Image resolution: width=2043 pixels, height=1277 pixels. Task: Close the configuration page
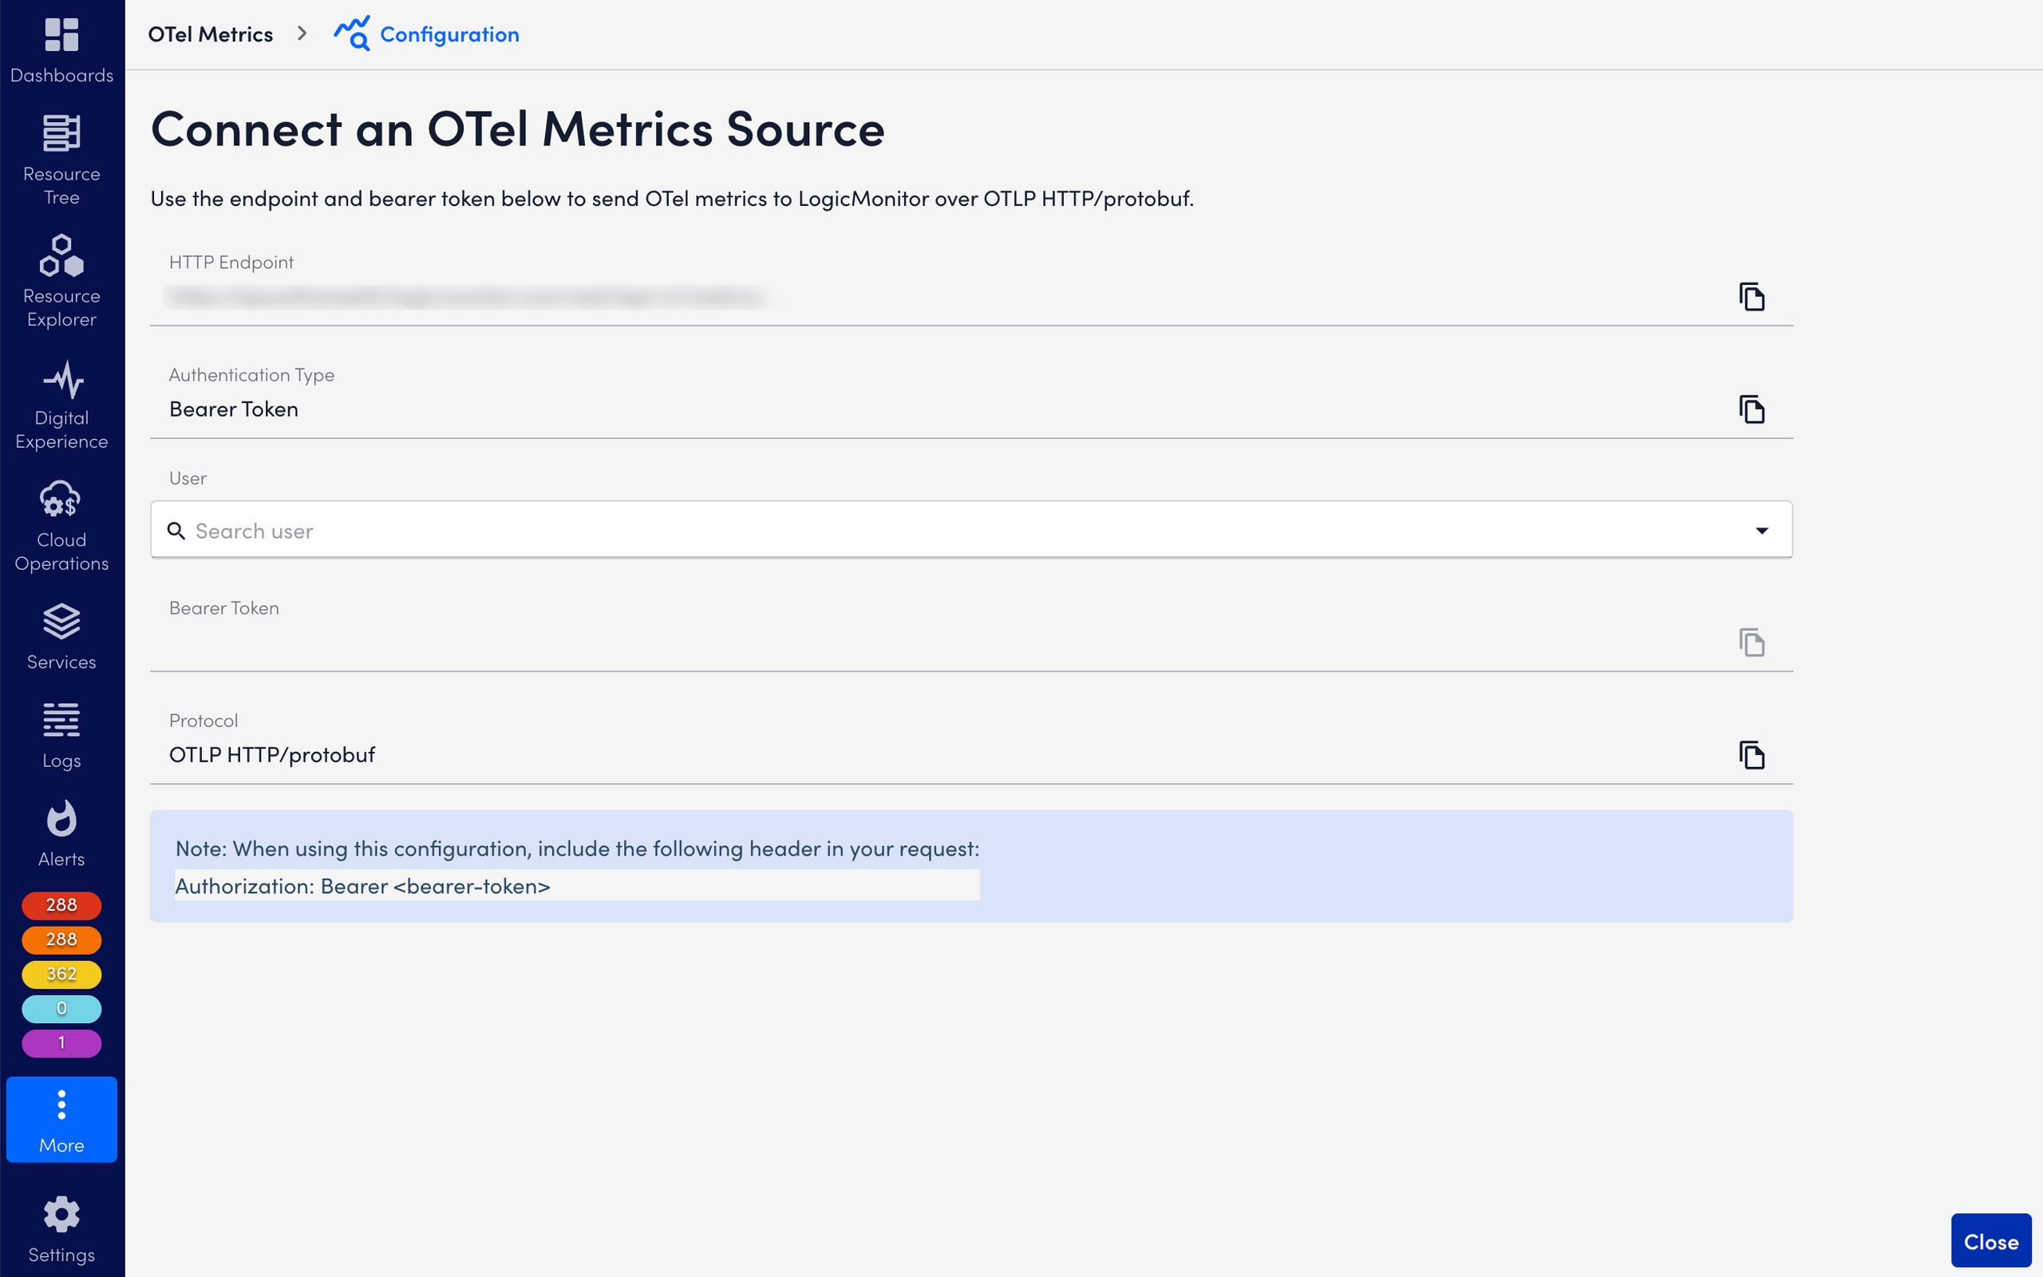tap(1990, 1240)
